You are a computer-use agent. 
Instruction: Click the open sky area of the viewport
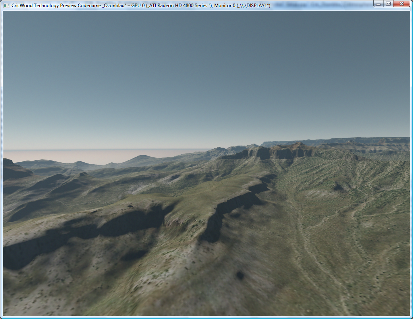[199, 71]
